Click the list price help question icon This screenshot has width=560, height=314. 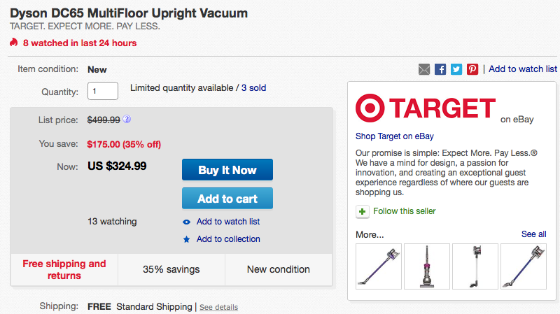pyautogui.click(x=127, y=120)
